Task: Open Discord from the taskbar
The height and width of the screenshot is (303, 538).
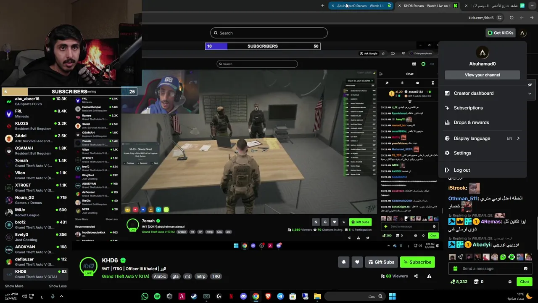Action: click(x=243, y=296)
